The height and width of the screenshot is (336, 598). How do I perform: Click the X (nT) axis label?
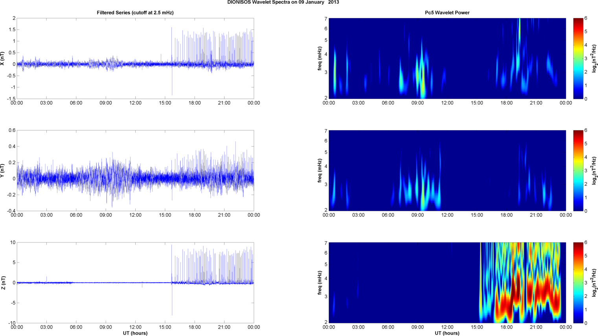(3, 58)
